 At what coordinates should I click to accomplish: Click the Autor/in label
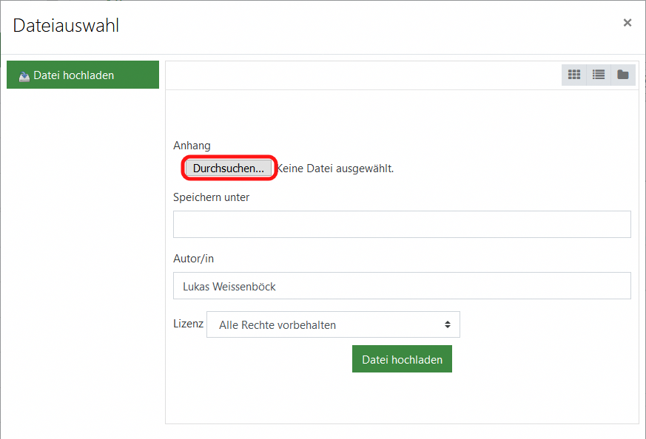pyautogui.click(x=193, y=259)
